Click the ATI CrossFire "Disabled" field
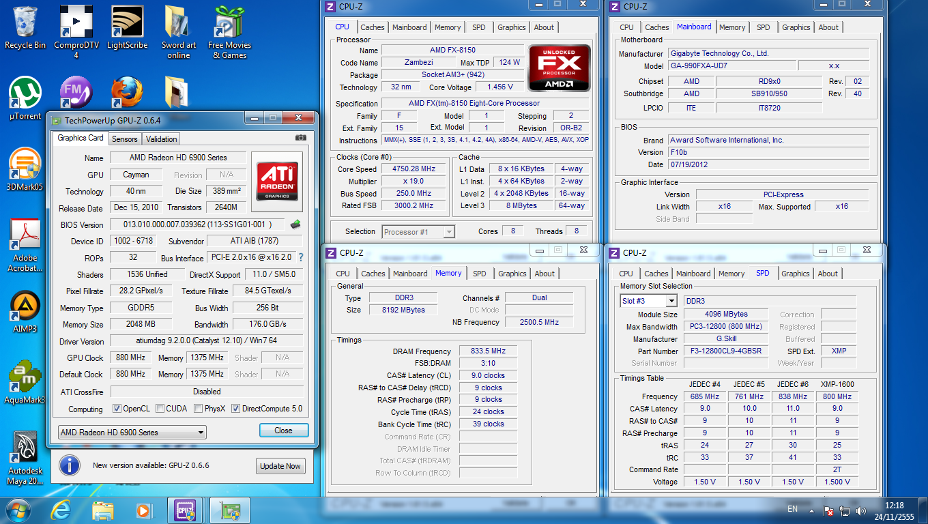Image resolution: width=928 pixels, height=524 pixels. pos(207,392)
